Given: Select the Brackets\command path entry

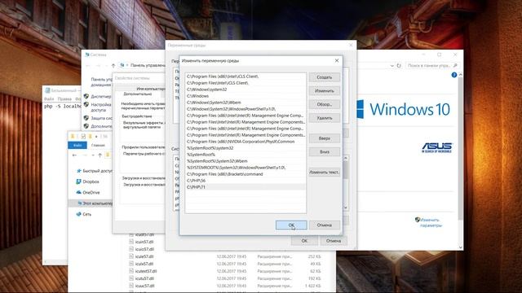Looking at the screenshot, I should coord(246,174).
